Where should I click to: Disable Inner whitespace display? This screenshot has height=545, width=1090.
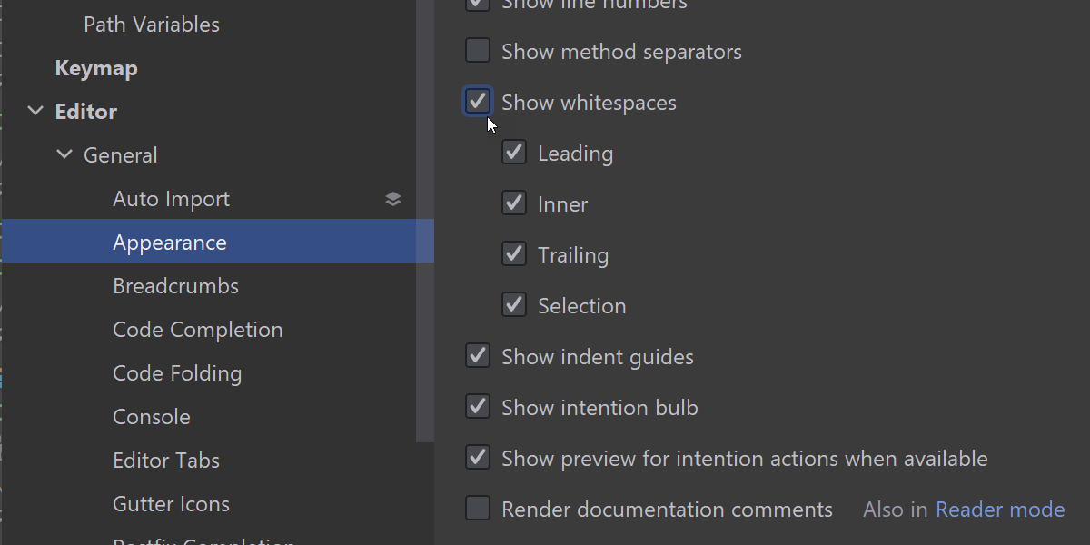pos(514,203)
